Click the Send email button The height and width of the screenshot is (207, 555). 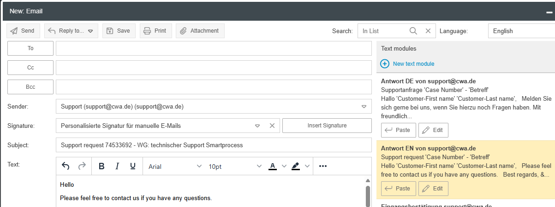pos(23,31)
